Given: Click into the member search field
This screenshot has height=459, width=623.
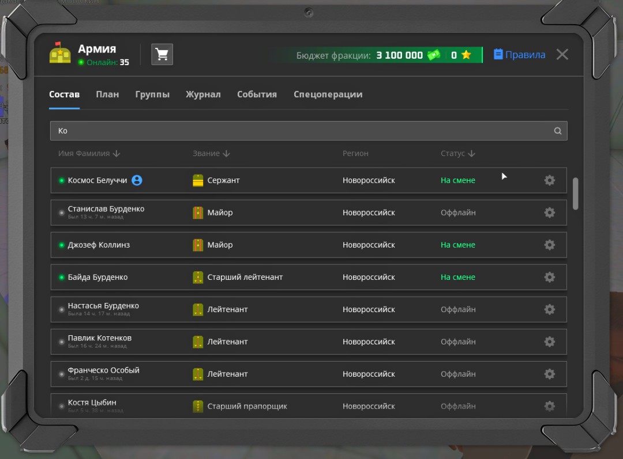Looking at the screenshot, I should click(x=300, y=131).
